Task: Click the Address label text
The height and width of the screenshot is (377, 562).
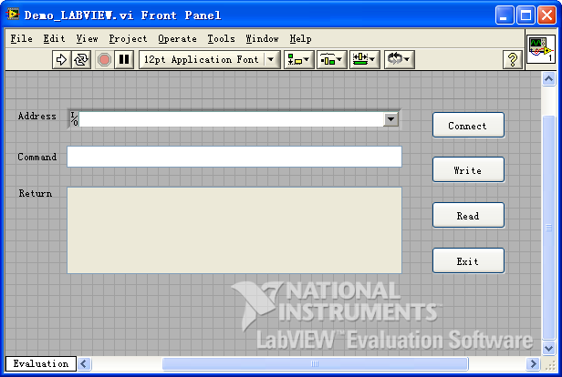Action: click(36, 117)
